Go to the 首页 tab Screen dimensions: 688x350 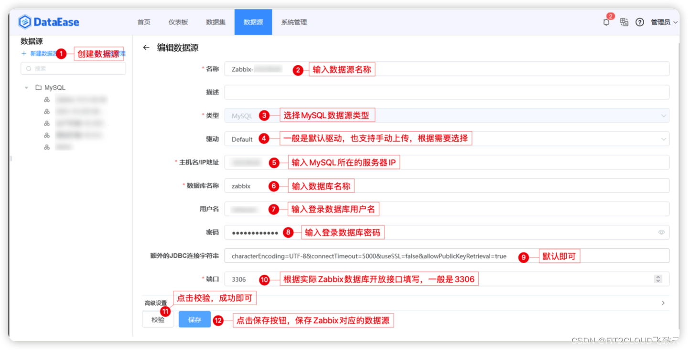(144, 22)
